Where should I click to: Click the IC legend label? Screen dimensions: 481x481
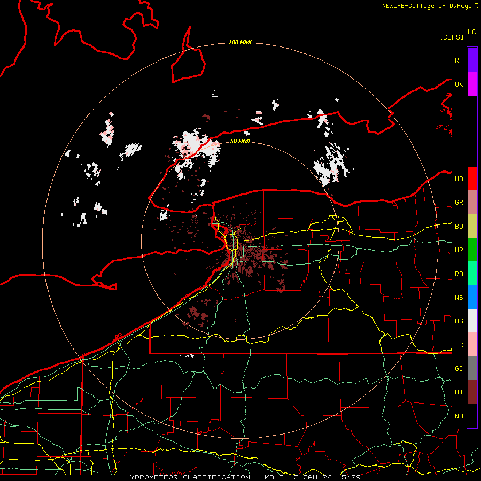(459, 345)
